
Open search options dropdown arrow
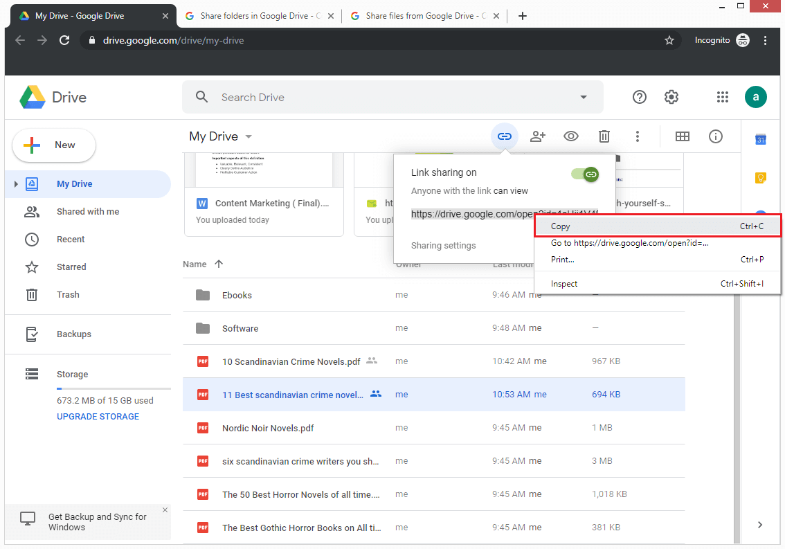584,97
